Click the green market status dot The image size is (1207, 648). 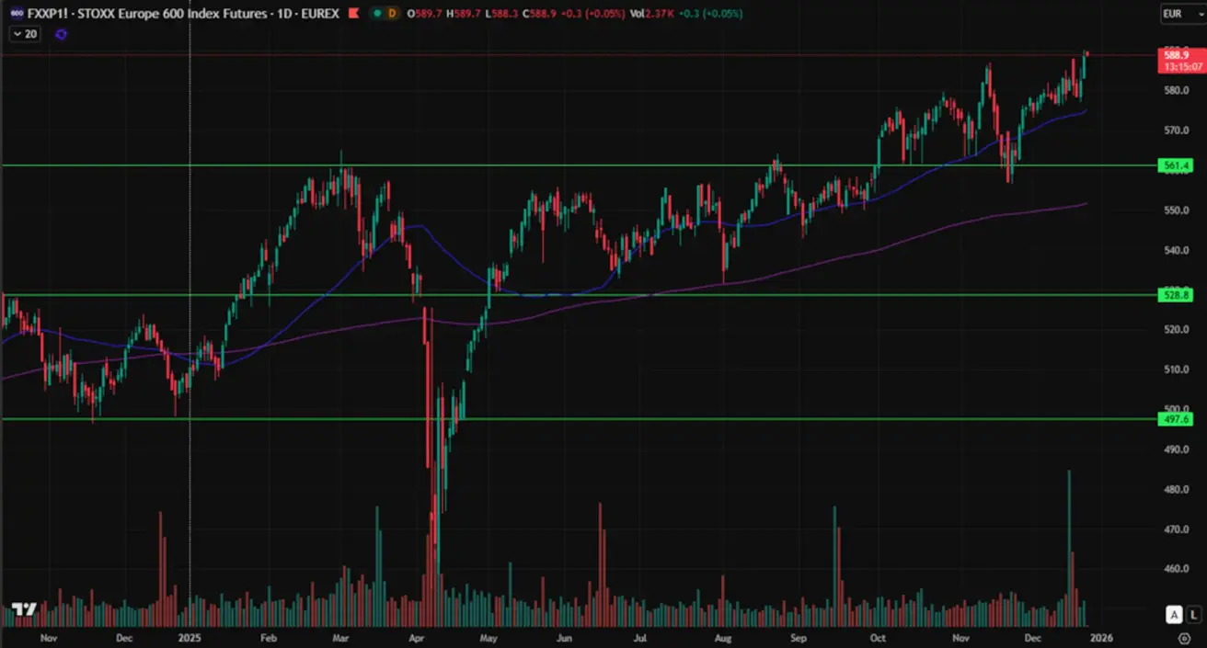point(377,14)
